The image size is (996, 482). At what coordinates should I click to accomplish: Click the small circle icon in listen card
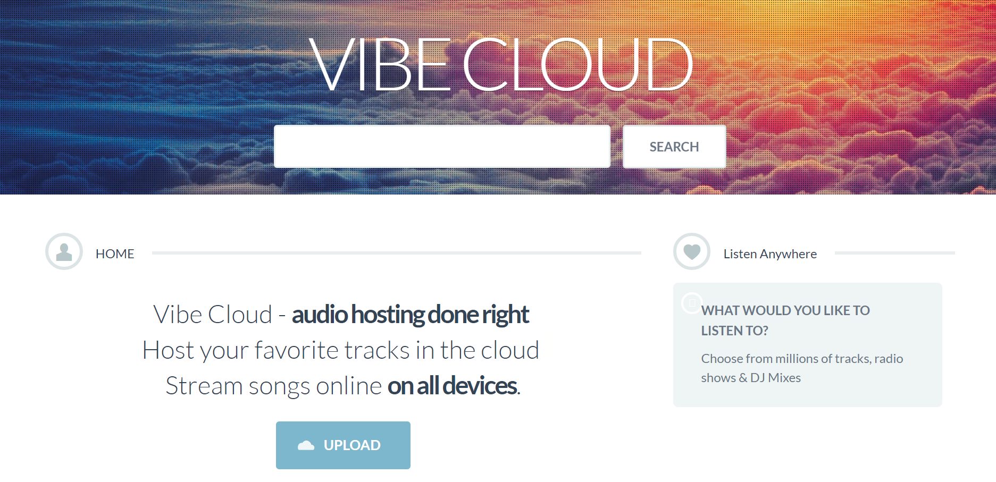(692, 303)
